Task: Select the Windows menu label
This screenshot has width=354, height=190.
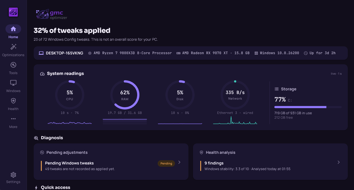Action: 13,91
